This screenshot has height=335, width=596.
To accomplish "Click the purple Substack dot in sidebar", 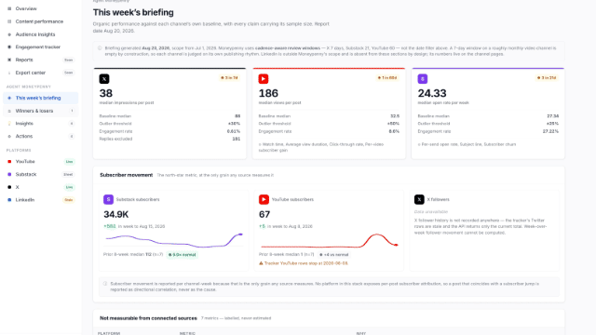I will (x=9, y=174).
